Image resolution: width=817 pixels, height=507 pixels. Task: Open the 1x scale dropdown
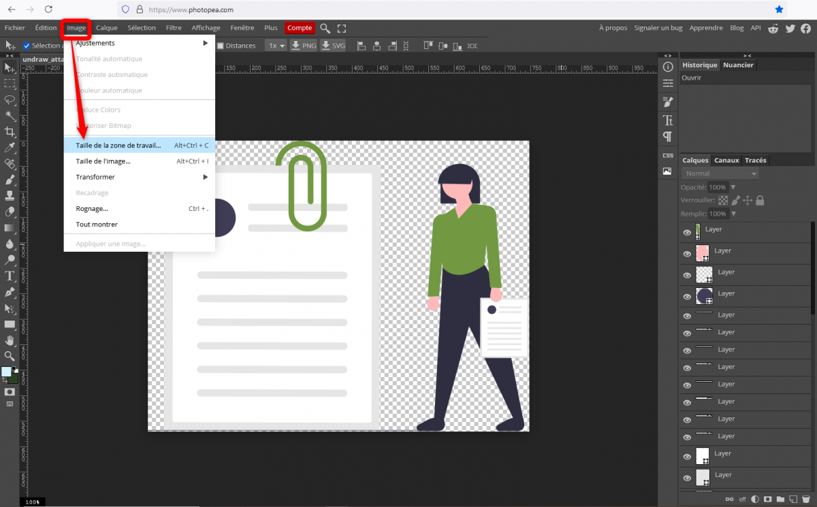point(276,46)
